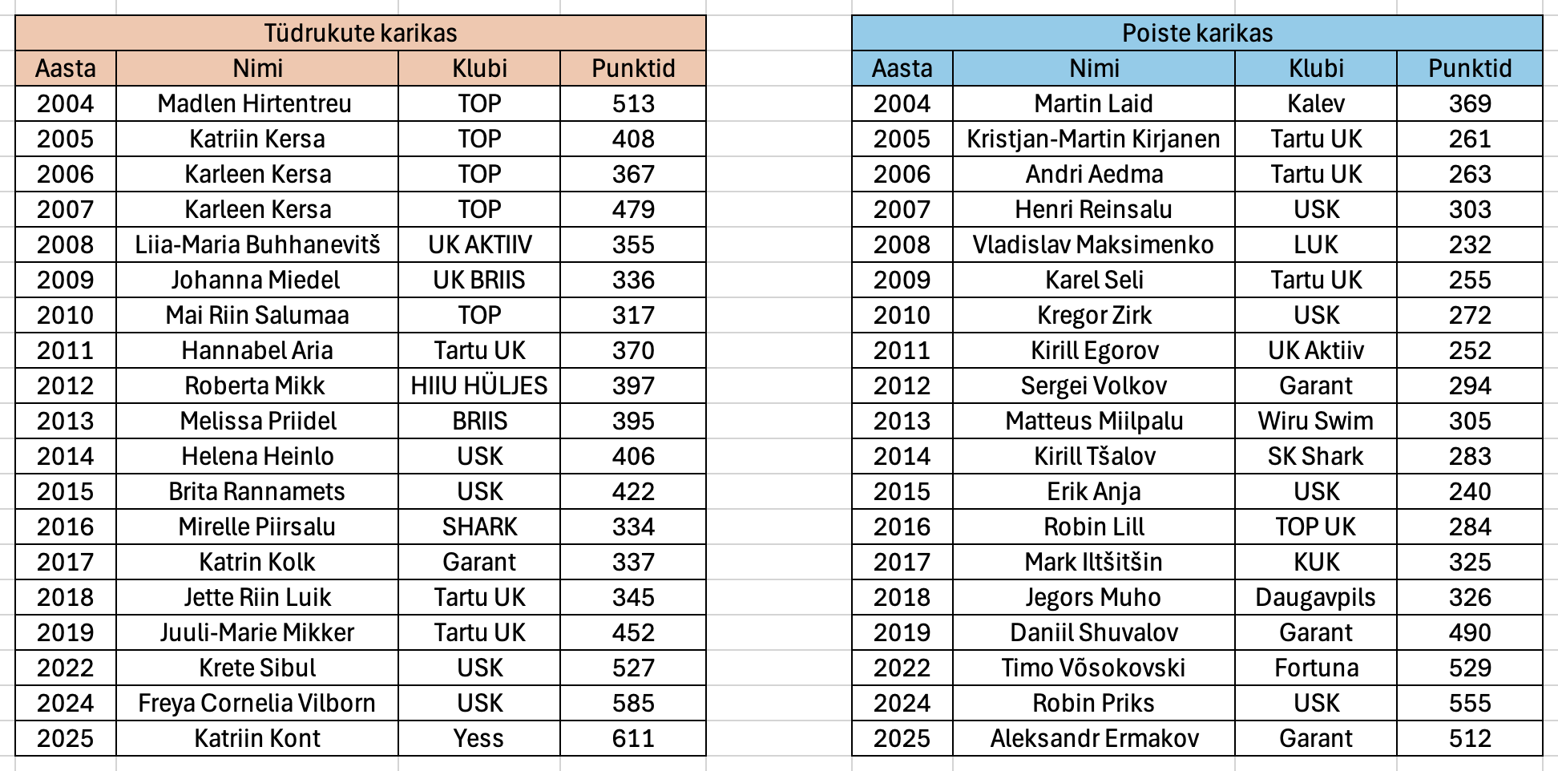The height and width of the screenshot is (771, 1558).
Task: Click the Kristjan-Martin Kirjanen name cell
Action: click(x=1093, y=139)
